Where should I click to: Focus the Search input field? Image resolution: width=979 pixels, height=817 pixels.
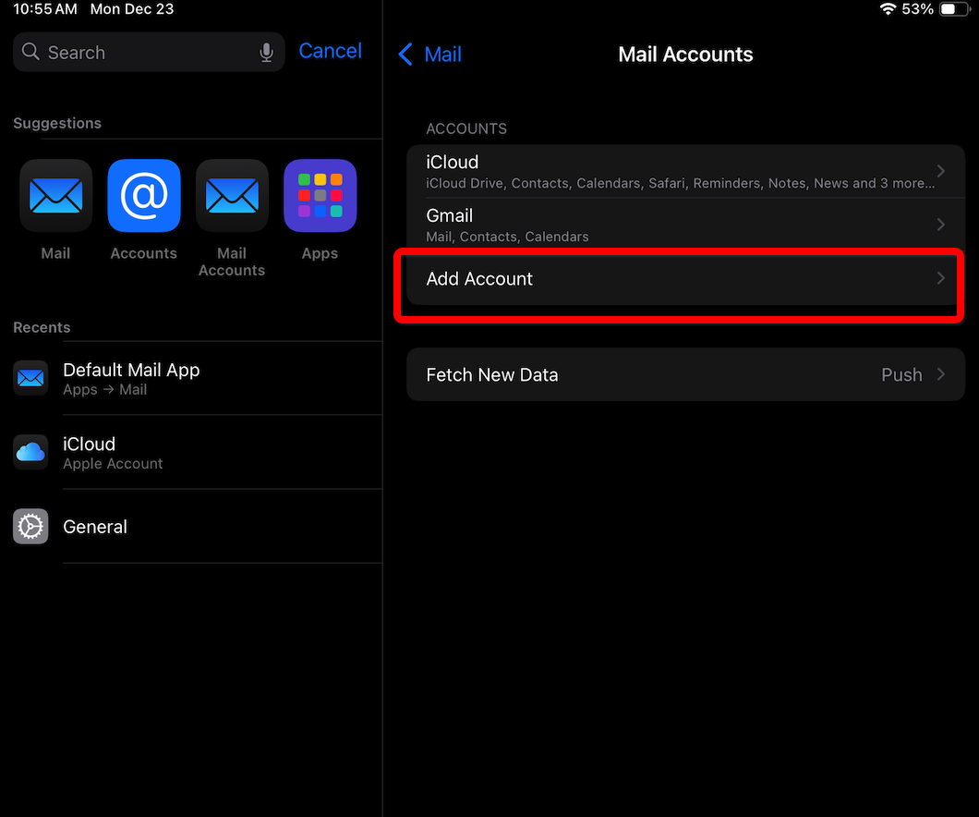[149, 52]
